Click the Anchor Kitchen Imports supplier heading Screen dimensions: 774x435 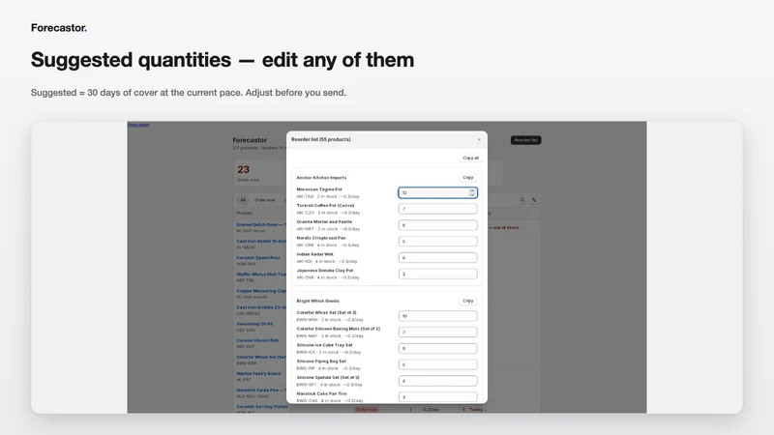click(x=321, y=178)
